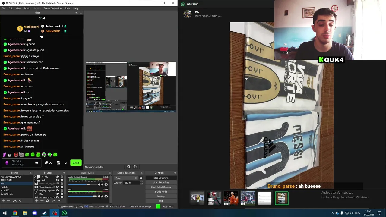Toggle lock on kick source
This screenshot has width=386, height=217.
[x=62, y=180]
